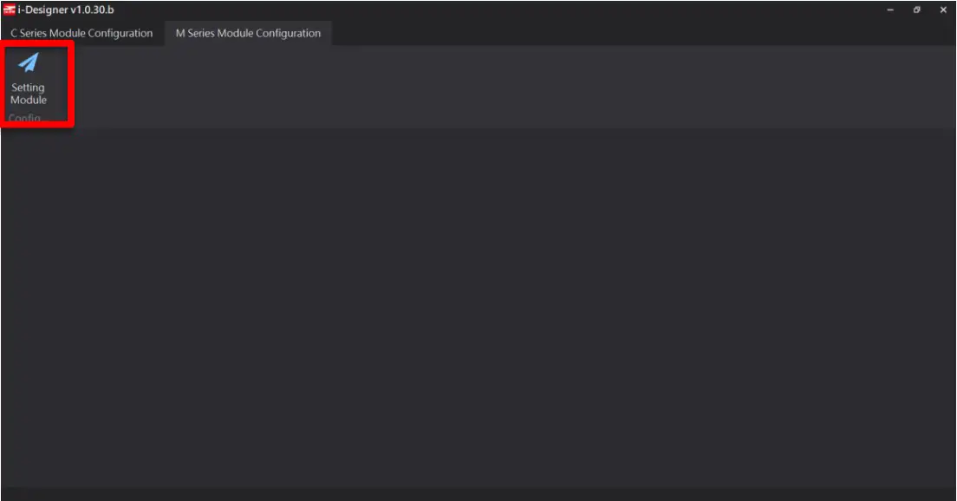
Task: Click the red i-Designer logo in title bar
Action: tap(9, 10)
